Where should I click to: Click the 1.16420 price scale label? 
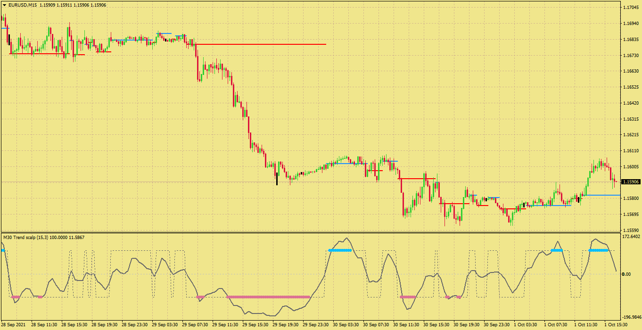pyautogui.click(x=631, y=103)
